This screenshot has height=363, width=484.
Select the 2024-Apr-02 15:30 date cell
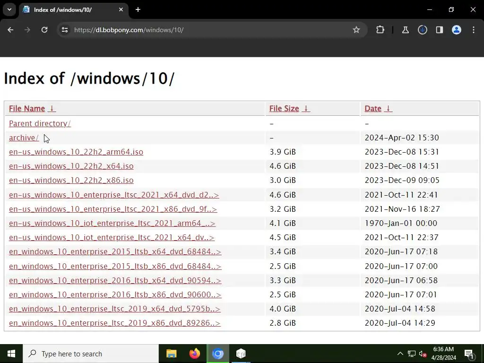coord(402,138)
